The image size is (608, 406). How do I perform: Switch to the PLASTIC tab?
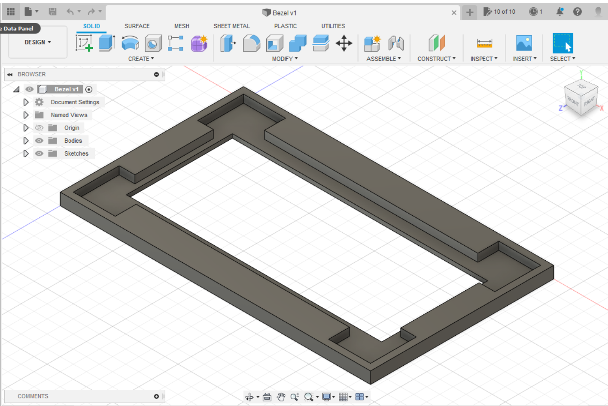point(285,26)
